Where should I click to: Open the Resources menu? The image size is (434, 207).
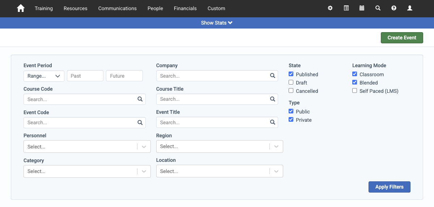pyautogui.click(x=76, y=8)
